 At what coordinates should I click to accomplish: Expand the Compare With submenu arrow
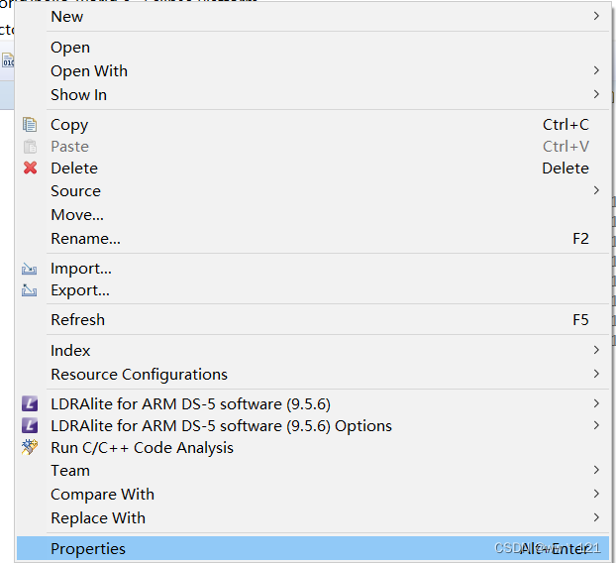coord(596,495)
